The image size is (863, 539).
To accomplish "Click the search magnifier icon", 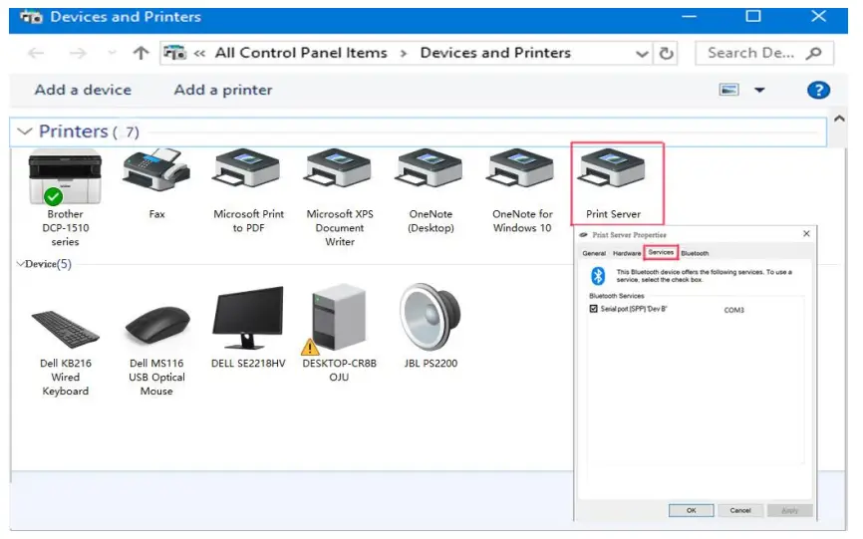I will (813, 53).
